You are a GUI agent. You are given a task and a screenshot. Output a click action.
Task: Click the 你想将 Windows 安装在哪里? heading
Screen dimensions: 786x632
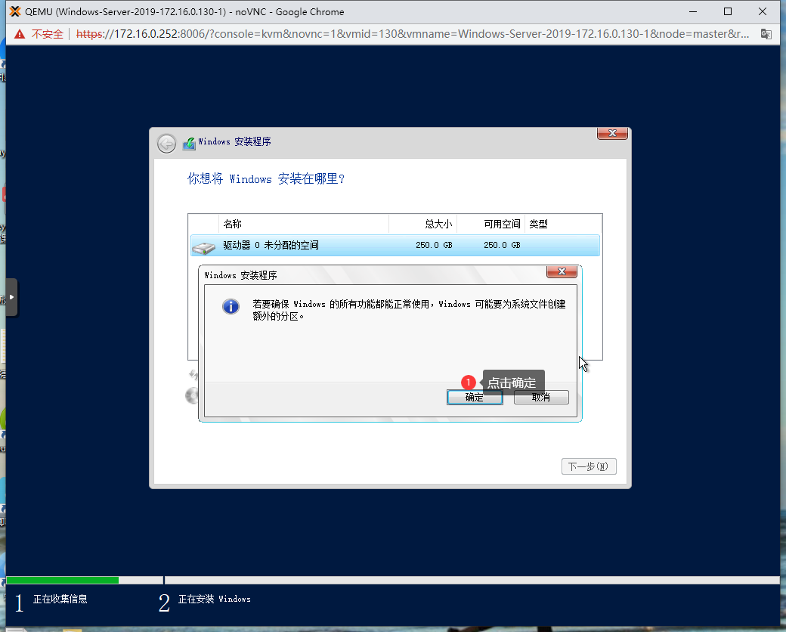[266, 178]
